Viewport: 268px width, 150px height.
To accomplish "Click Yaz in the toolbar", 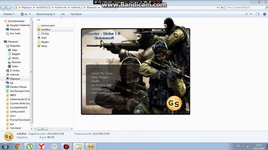I will pos(63,14).
